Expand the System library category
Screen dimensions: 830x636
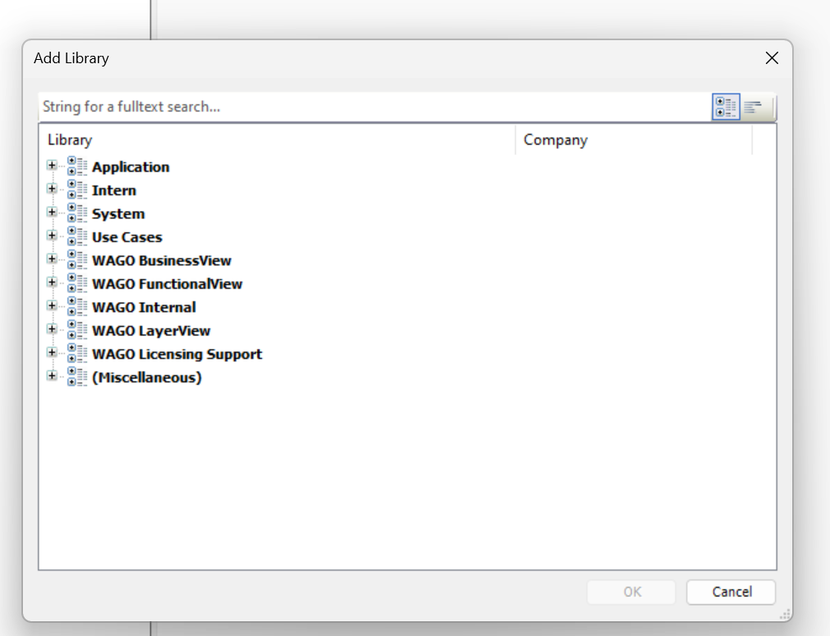click(52, 212)
